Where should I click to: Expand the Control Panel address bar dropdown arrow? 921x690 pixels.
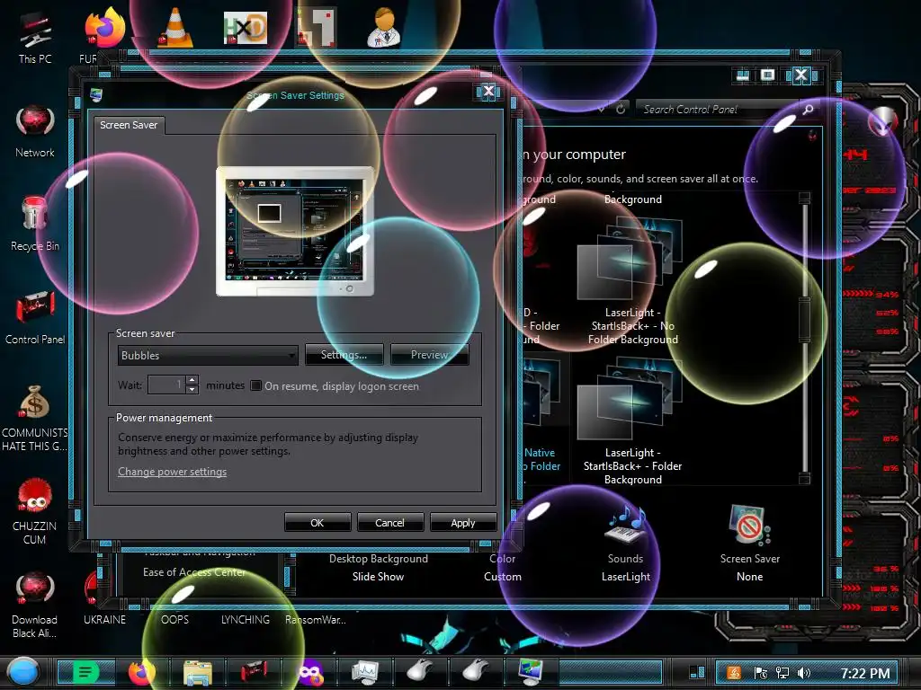click(x=601, y=109)
